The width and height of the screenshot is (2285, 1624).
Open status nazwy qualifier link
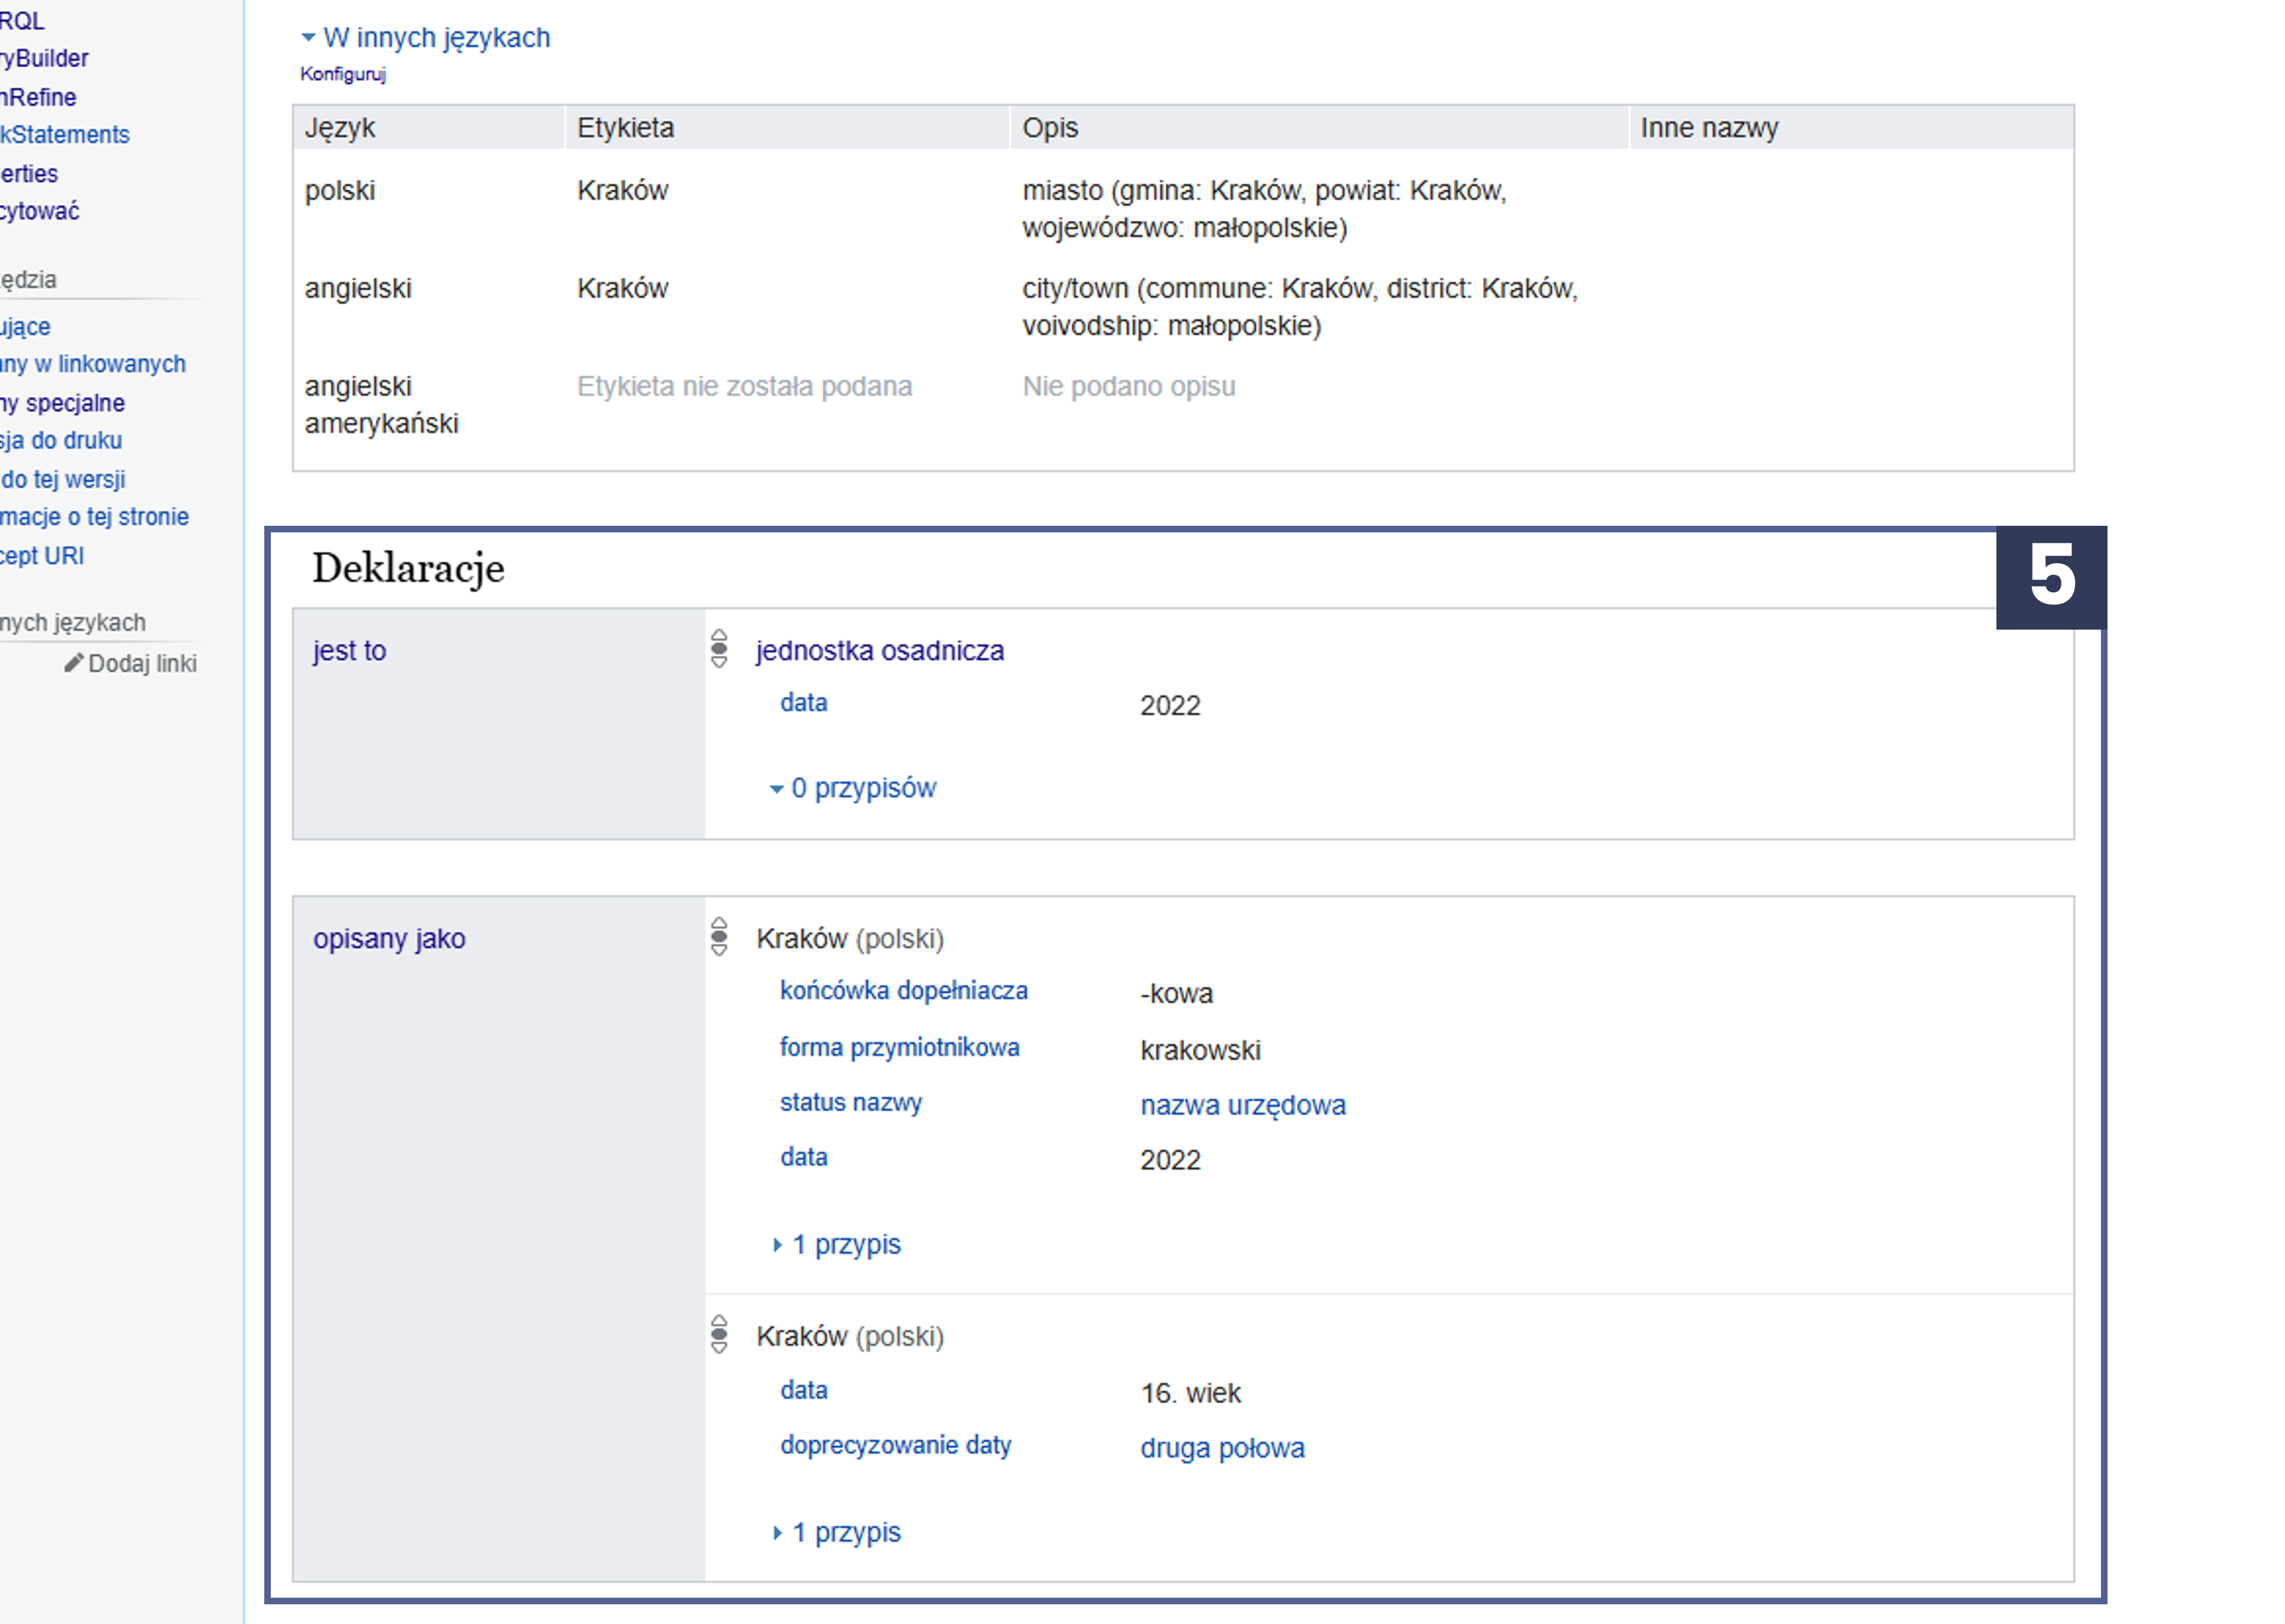[851, 1102]
